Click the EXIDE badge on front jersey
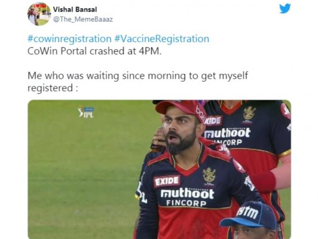This screenshot has width=318, height=239. click(167, 181)
